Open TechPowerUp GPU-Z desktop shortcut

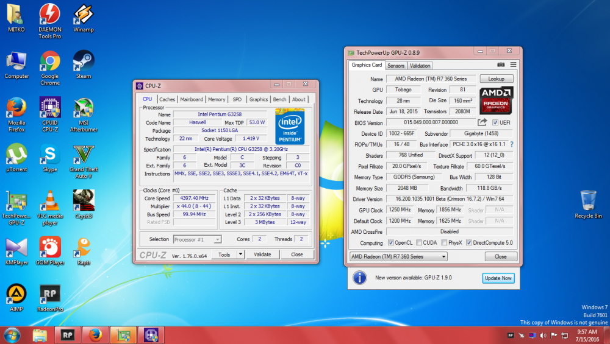[16, 208]
